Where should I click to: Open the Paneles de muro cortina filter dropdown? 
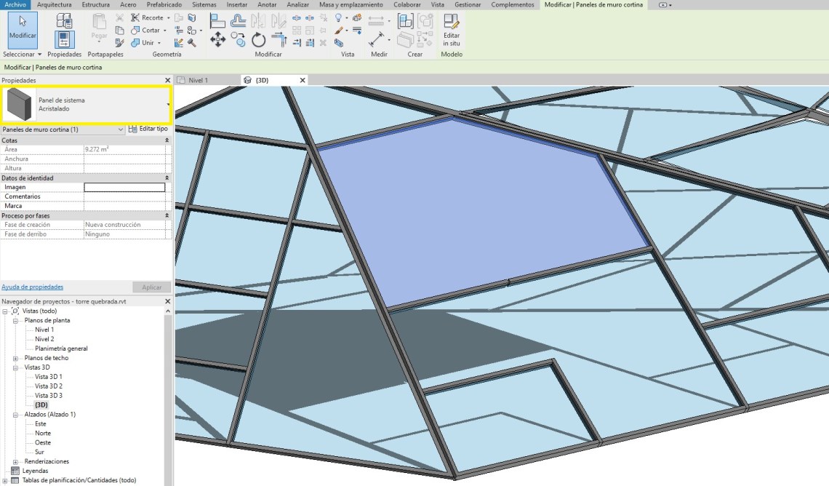(x=121, y=130)
